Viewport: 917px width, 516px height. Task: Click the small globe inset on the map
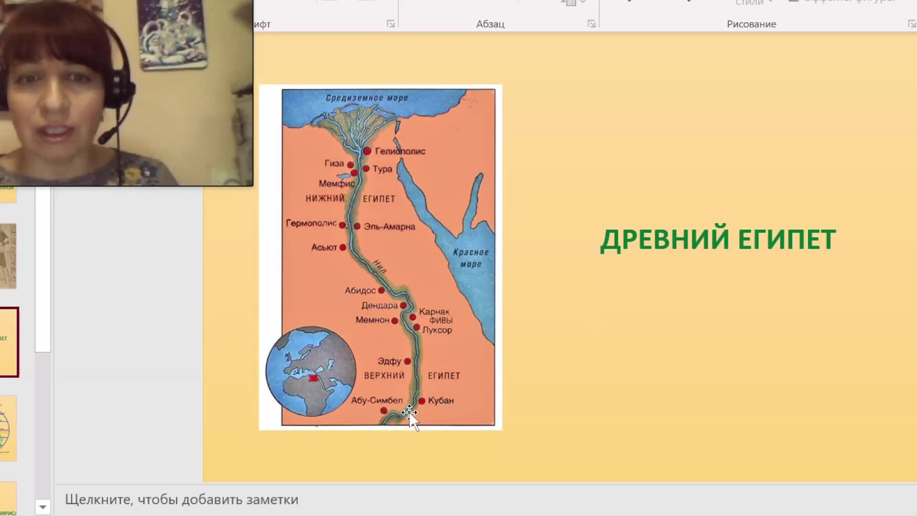[311, 371]
